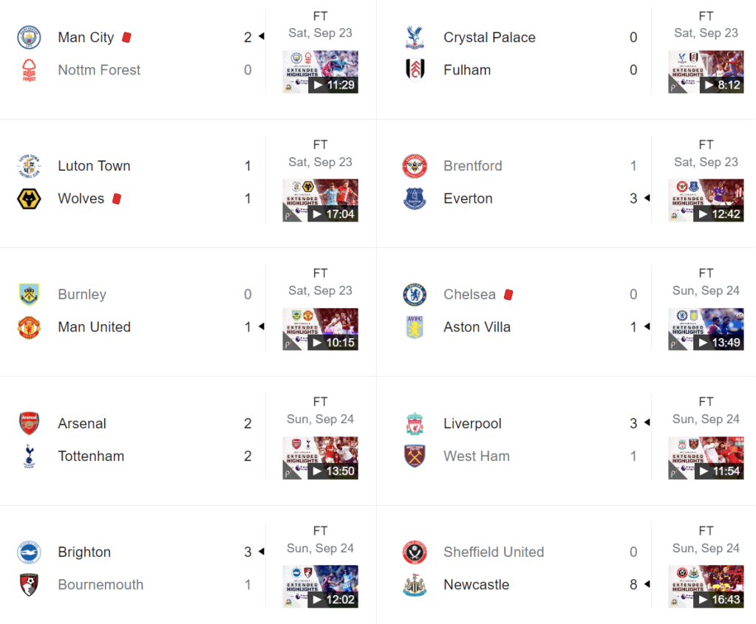Open the Man United team link
This screenshot has height=624, width=756.
point(94,327)
